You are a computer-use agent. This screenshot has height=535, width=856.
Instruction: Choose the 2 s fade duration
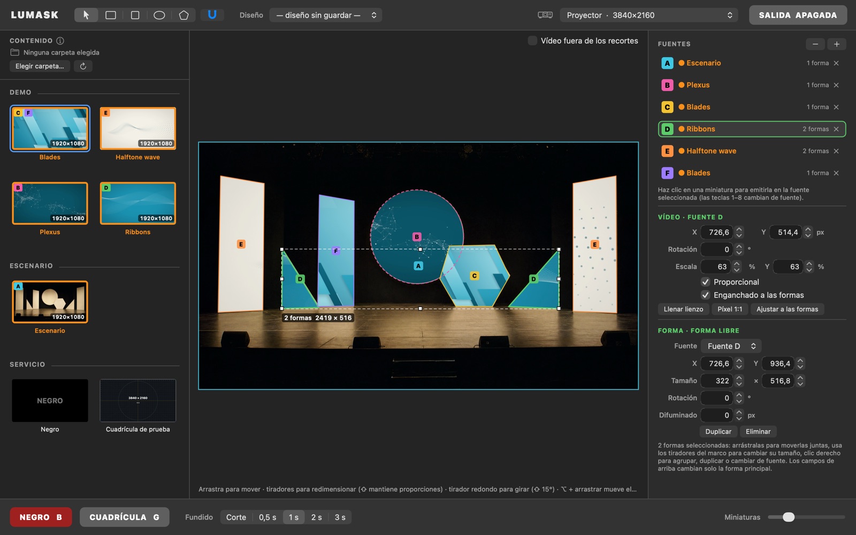(x=317, y=517)
